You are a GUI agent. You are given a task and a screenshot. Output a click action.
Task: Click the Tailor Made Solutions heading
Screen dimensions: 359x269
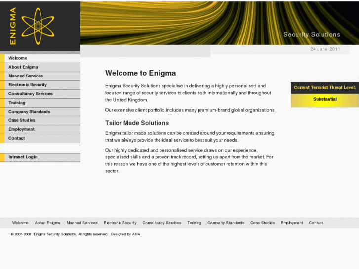(137, 123)
